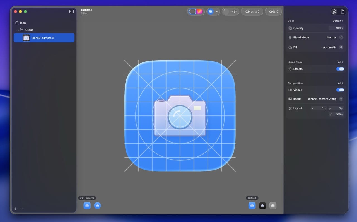This screenshot has height=222, width=357.
Task: Open the Color Default popup
Action: pyautogui.click(x=338, y=21)
